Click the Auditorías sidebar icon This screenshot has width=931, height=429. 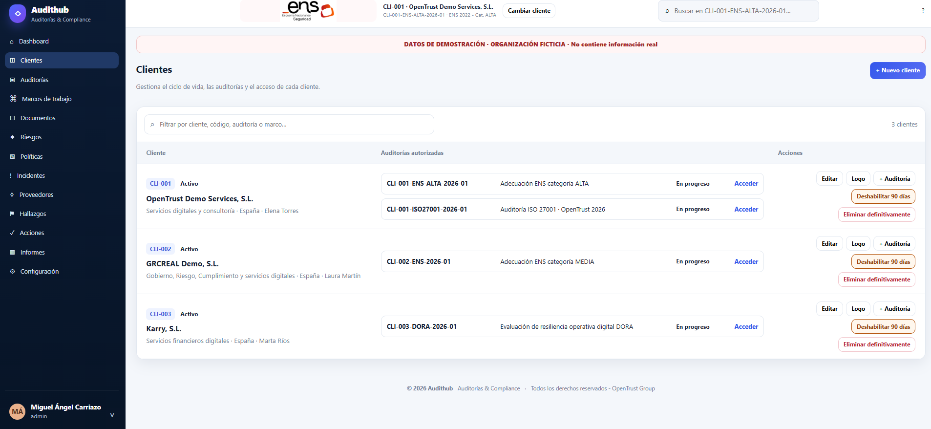[13, 80]
